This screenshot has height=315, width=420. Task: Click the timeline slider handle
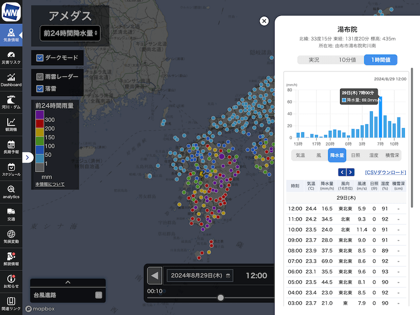click(x=220, y=298)
